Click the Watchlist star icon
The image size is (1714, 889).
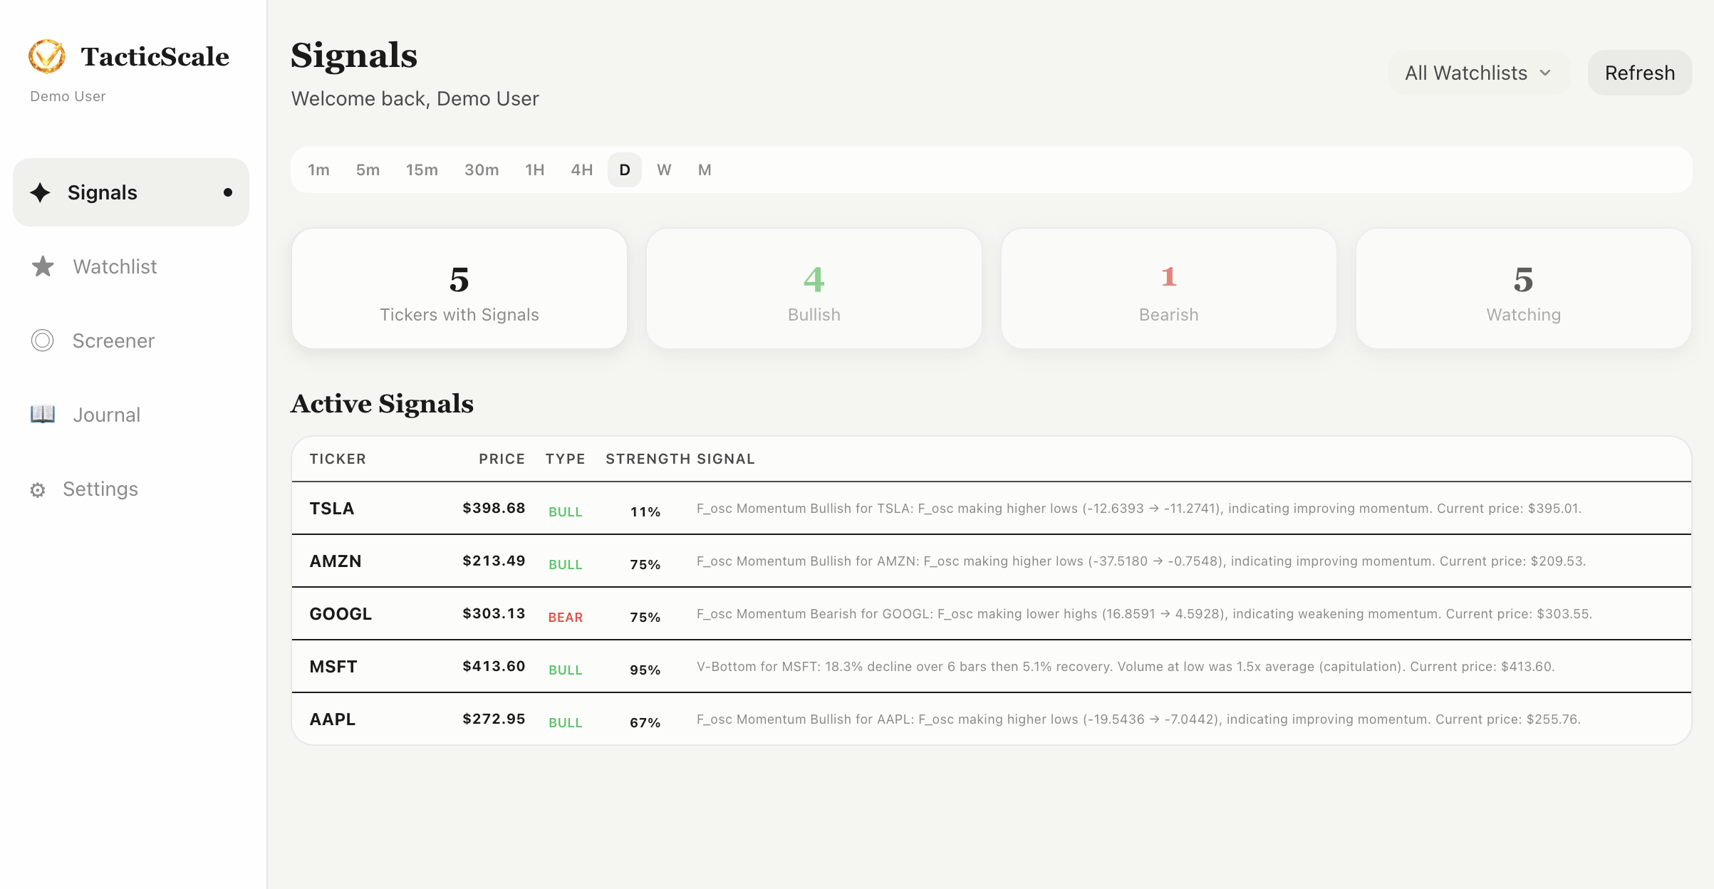(43, 266)
